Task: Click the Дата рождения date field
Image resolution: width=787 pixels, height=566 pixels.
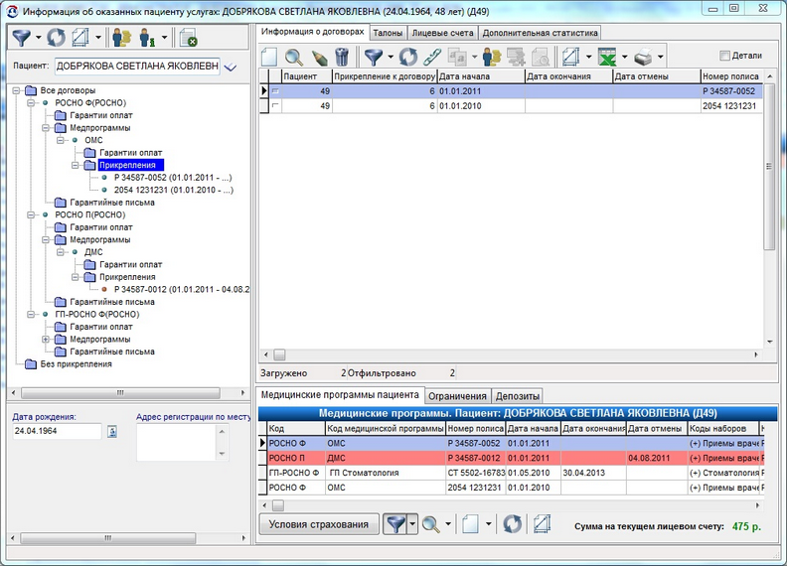Action: [x=57, y=431]
